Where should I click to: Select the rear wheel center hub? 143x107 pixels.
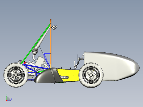[16, 75]
